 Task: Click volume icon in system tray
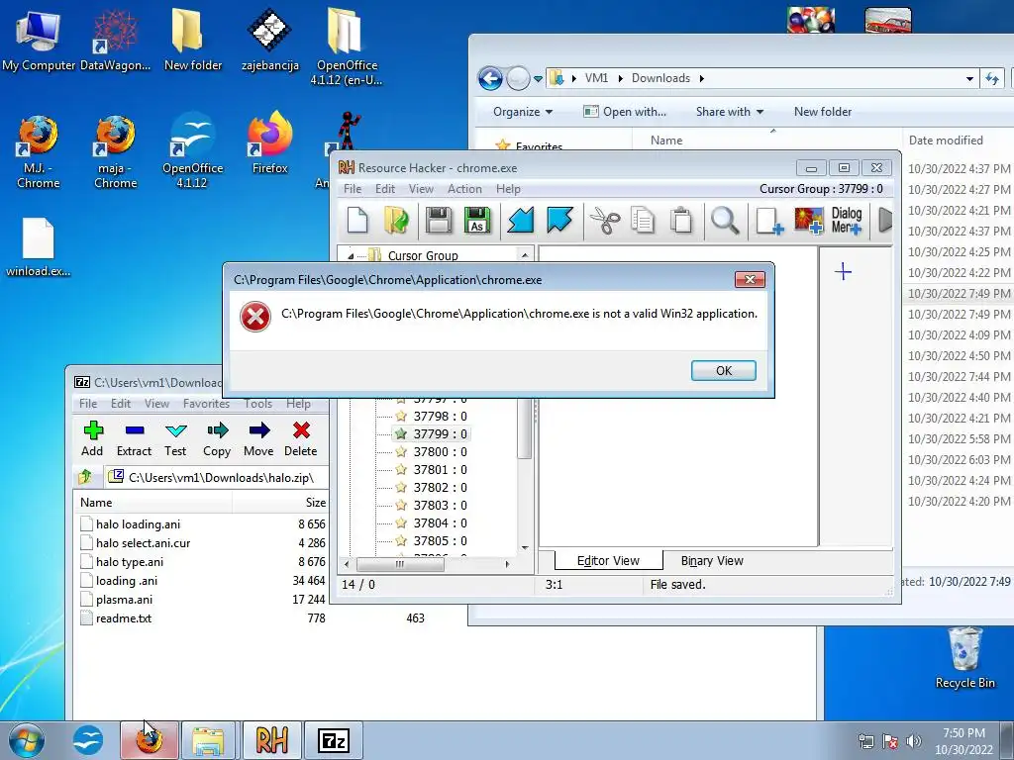[914, 740]
